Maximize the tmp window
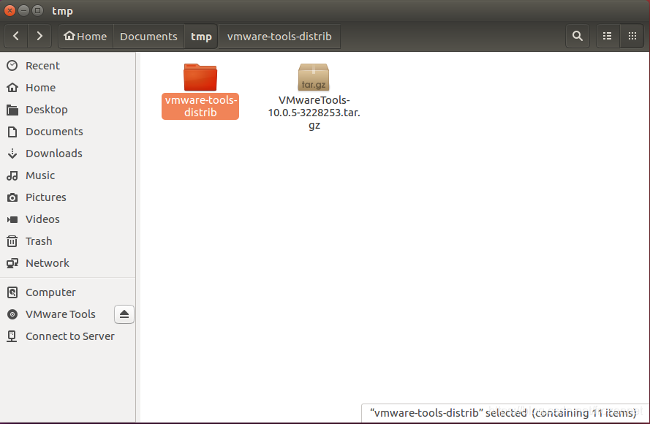 37,10
